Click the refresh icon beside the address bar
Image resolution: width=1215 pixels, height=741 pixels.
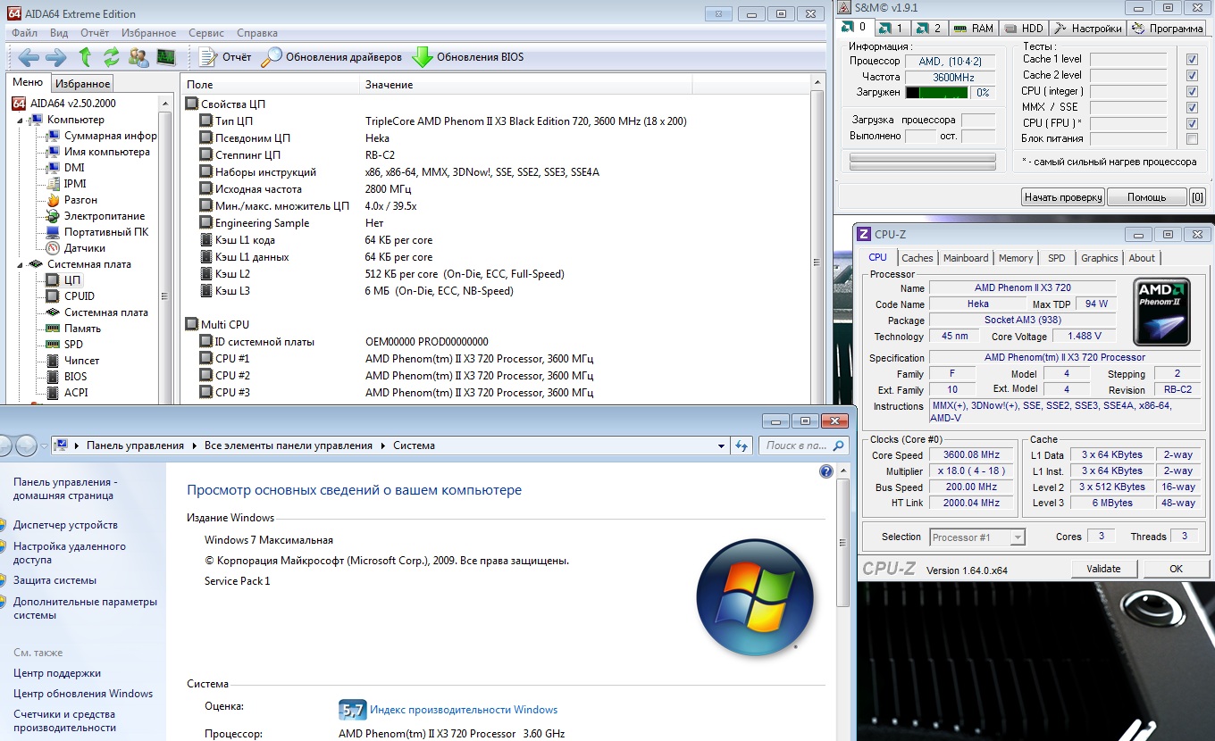coord(741,445)
